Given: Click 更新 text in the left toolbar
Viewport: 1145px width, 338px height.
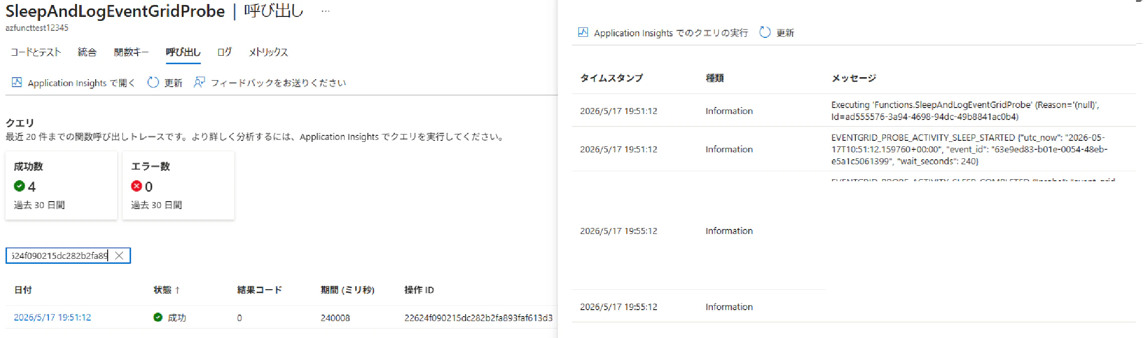Looking at the screenshot, I should (x=173, y=83).
